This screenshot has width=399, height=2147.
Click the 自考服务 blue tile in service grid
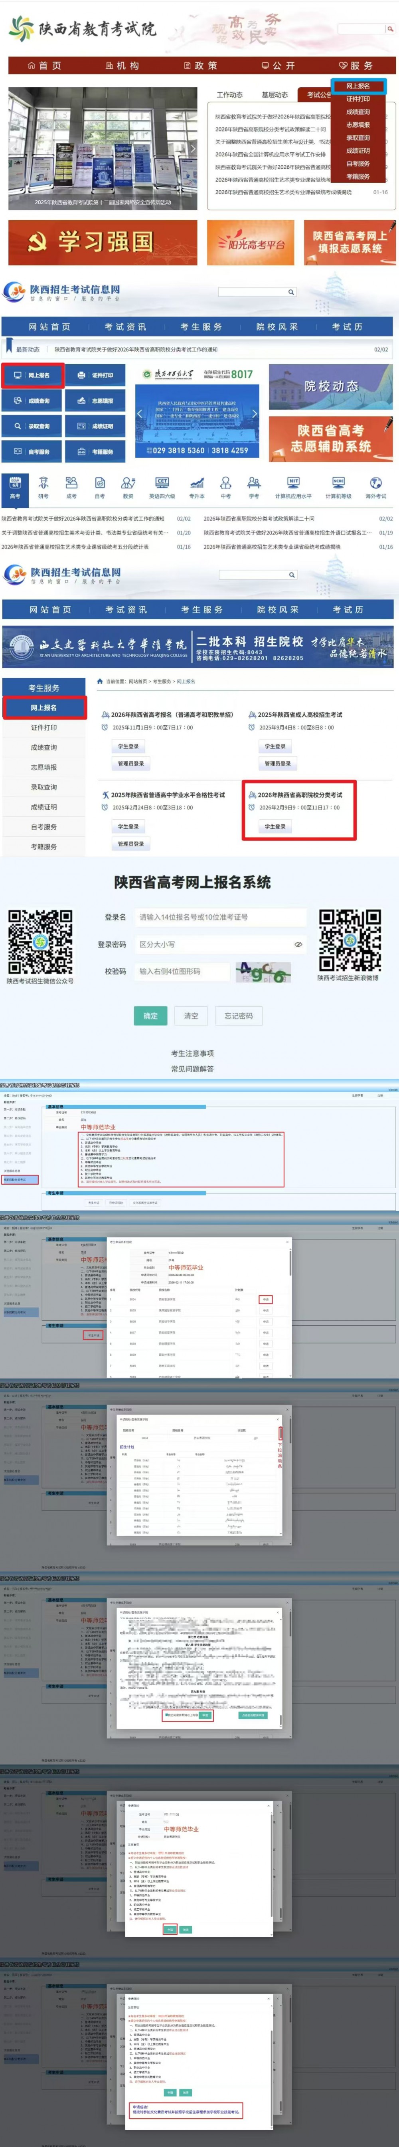pos(32,452)
